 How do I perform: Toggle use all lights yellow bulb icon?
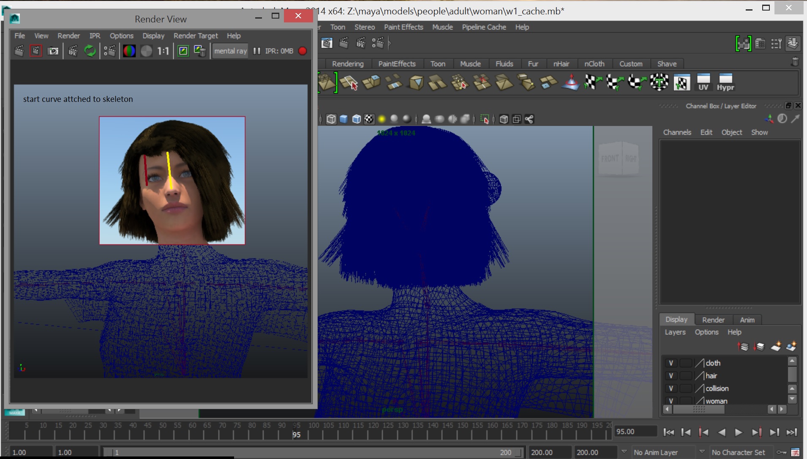(x=382, y=119)
